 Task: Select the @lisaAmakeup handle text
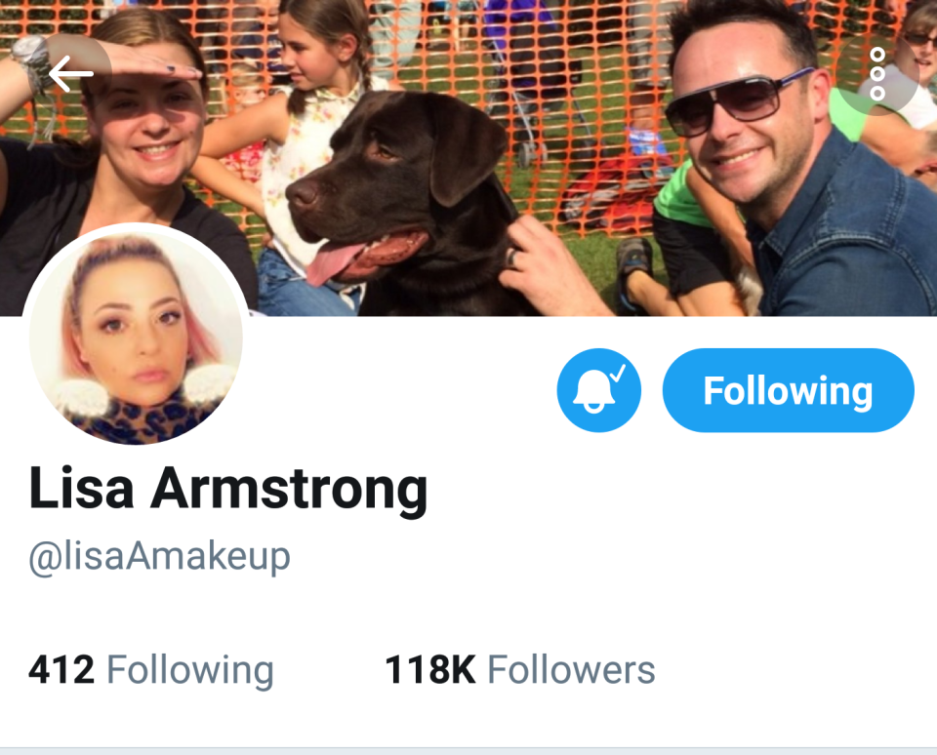click(x=159, y=557)
